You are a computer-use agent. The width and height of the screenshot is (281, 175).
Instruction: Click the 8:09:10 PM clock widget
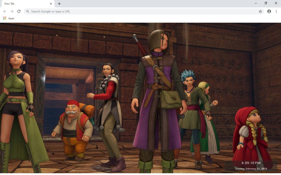click(x=251, y=163)
